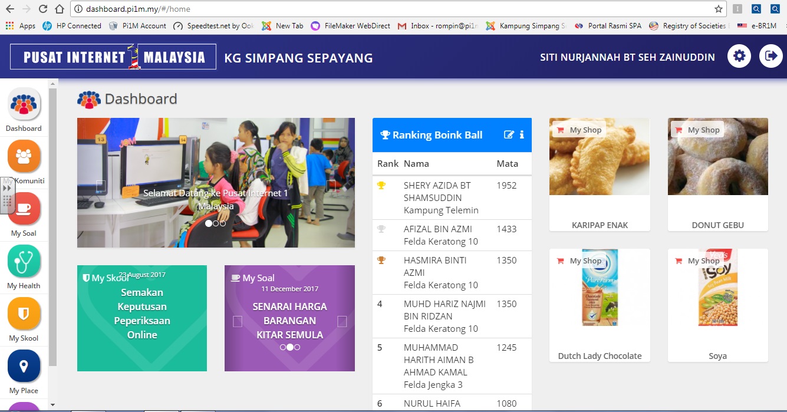
Task: Open the My Soal coffee cup sidebar icon
Action: [24, 209]
